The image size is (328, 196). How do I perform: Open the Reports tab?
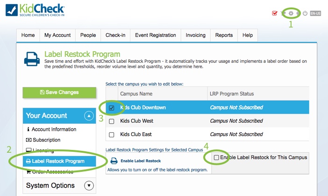pos(224,35)
